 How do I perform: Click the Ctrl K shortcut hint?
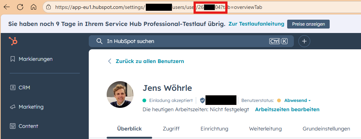tap(278, 41)
